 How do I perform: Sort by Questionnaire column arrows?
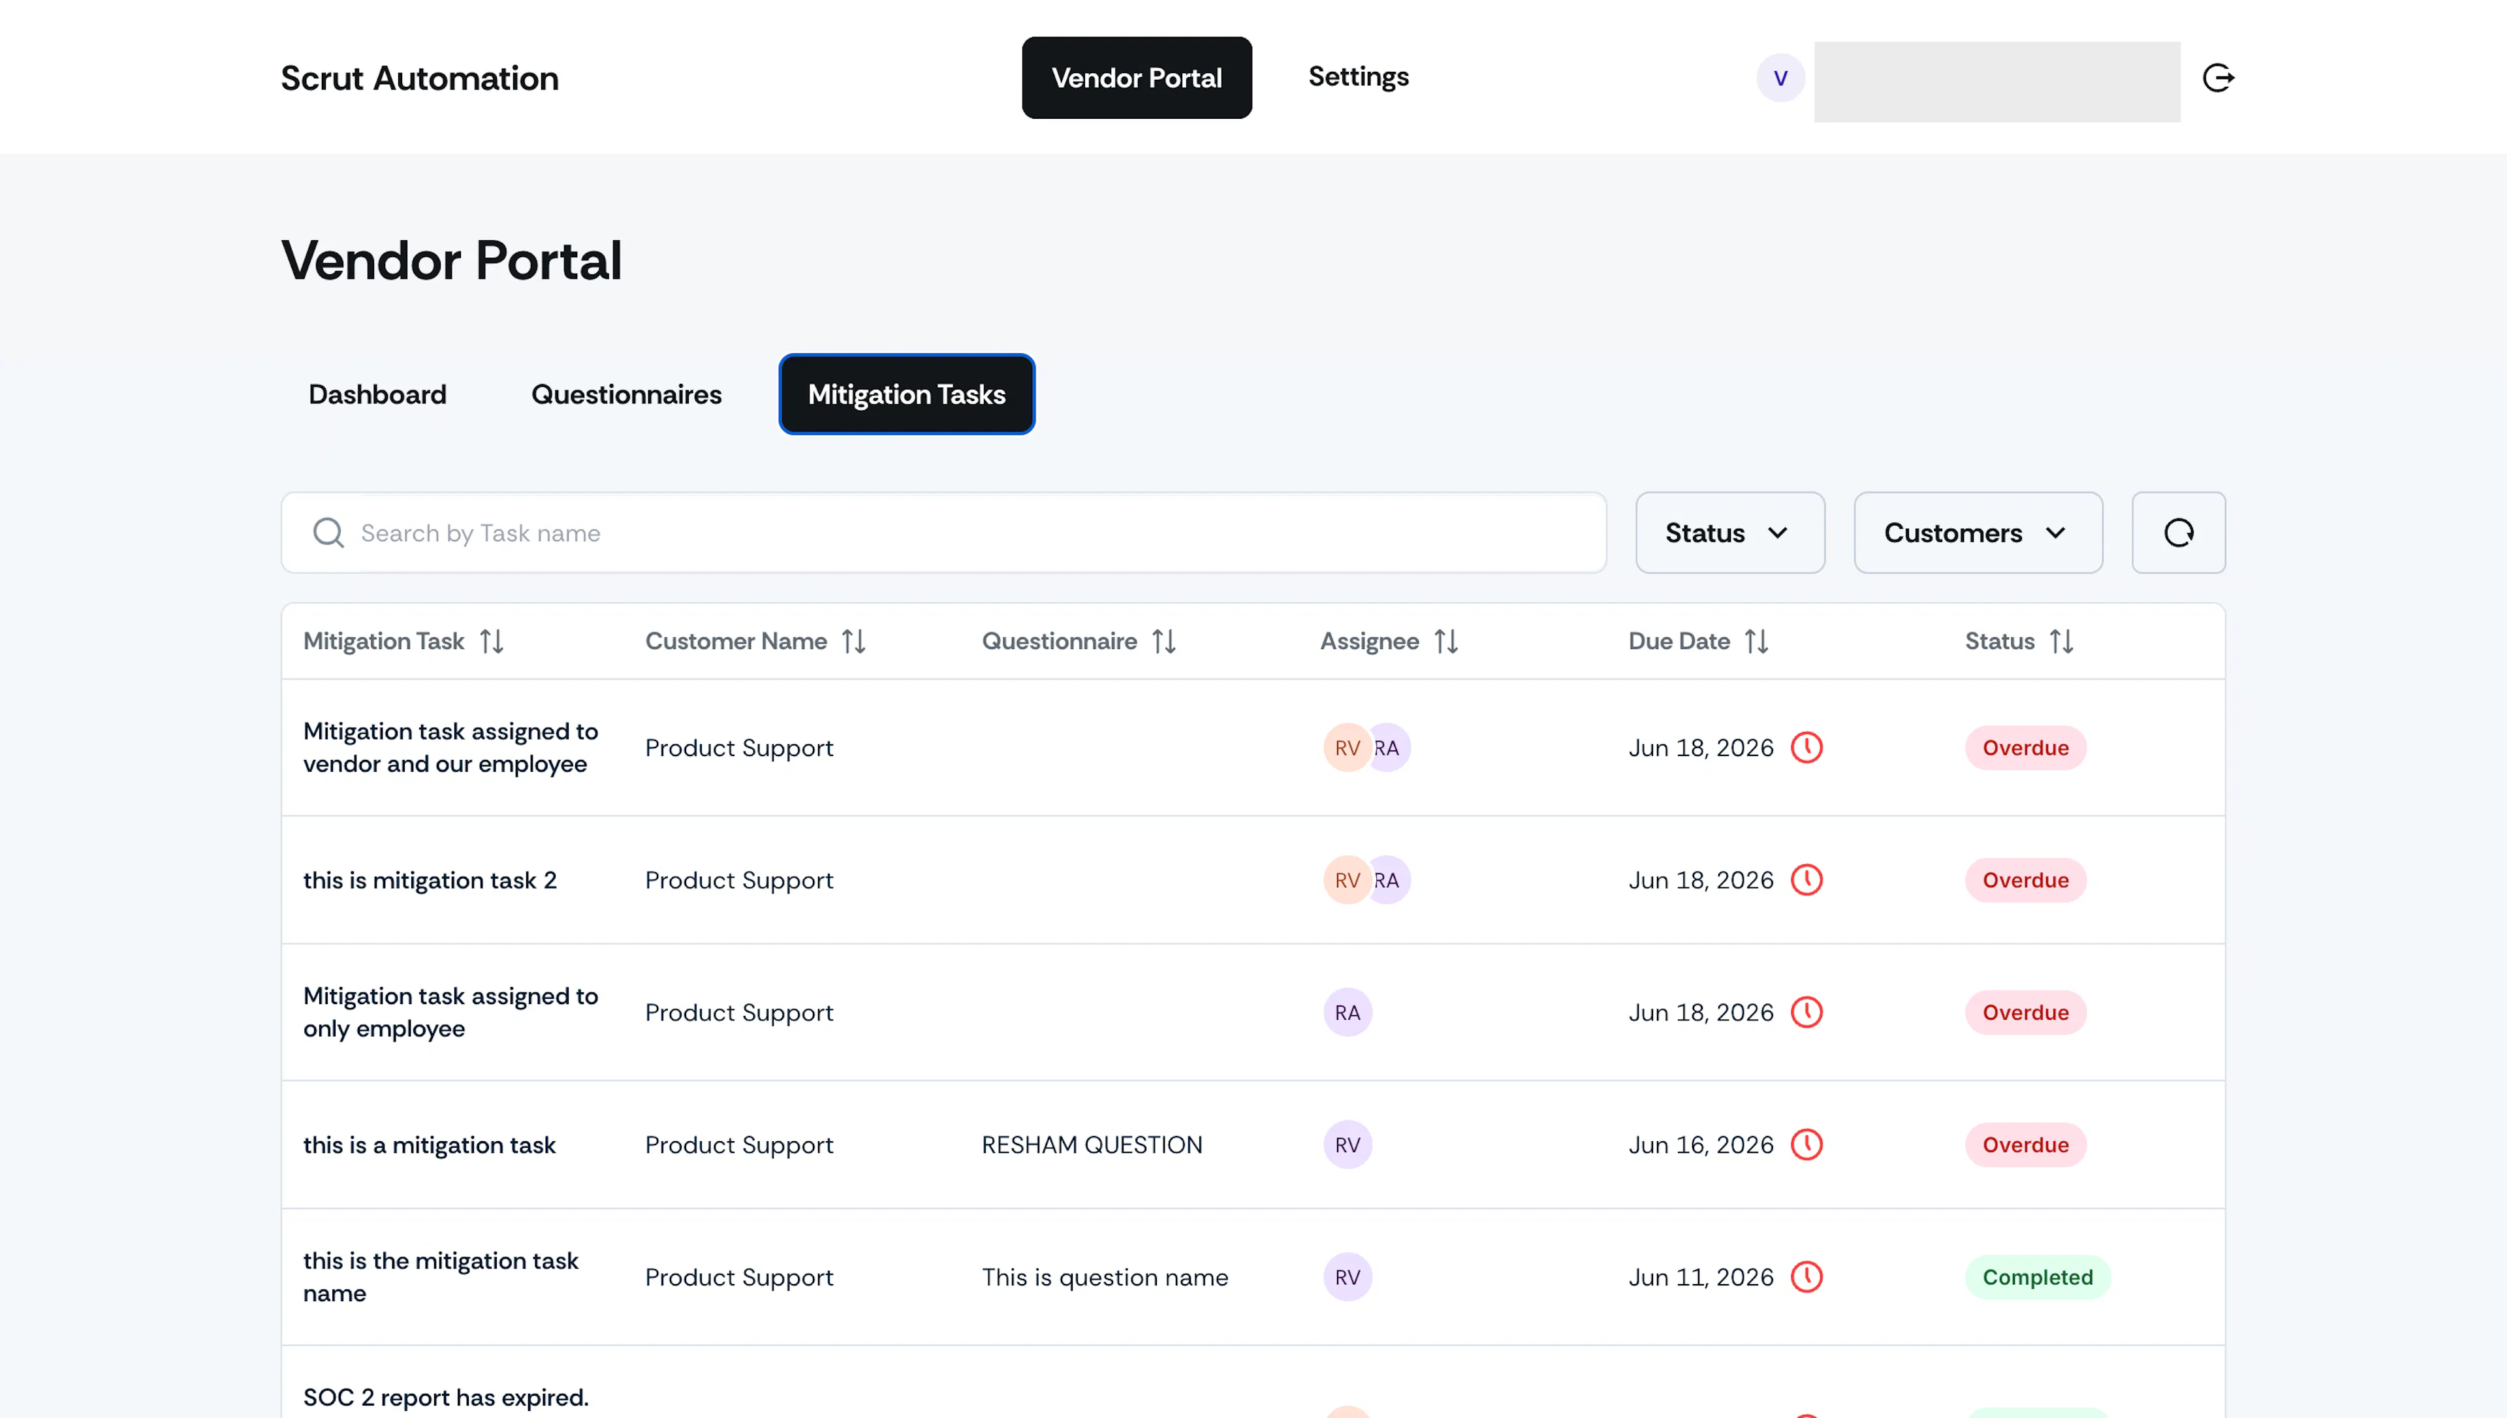[x=1165, y=641]
